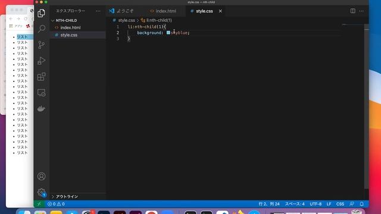
Task: Open the Accounts menu icon
Action: coord(41,177)
